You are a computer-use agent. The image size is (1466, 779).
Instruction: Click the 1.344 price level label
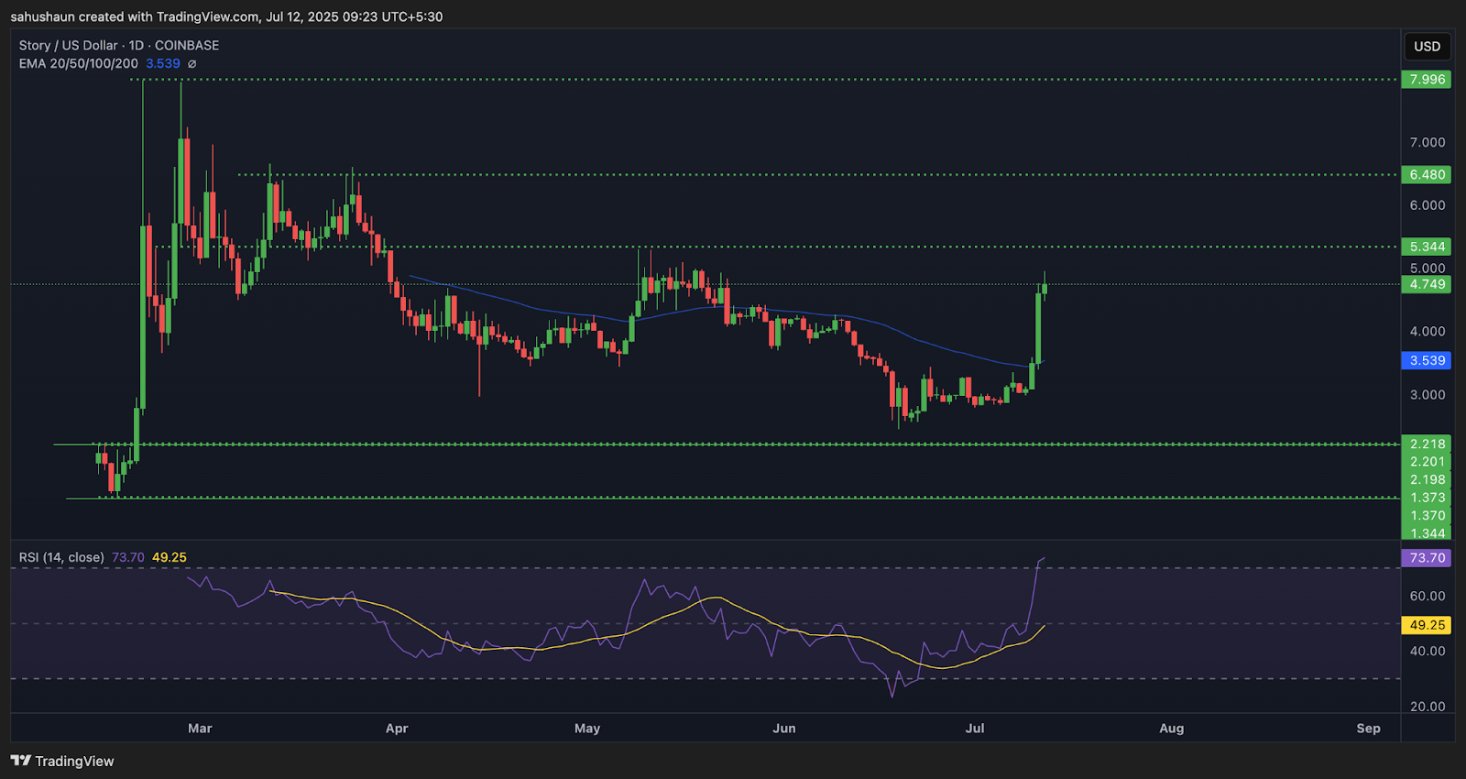tap(1427, 533)
